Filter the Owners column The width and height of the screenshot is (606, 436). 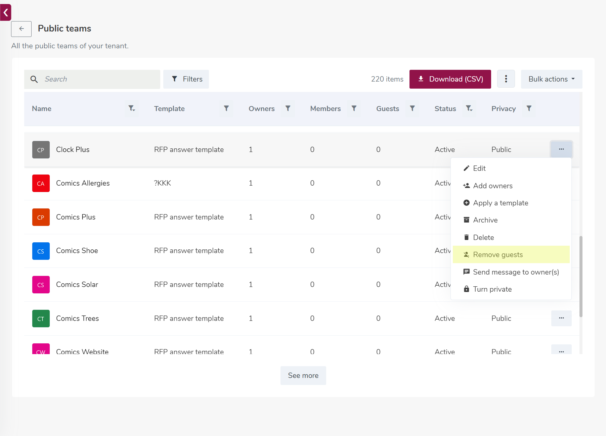click(x=288, y=108)
